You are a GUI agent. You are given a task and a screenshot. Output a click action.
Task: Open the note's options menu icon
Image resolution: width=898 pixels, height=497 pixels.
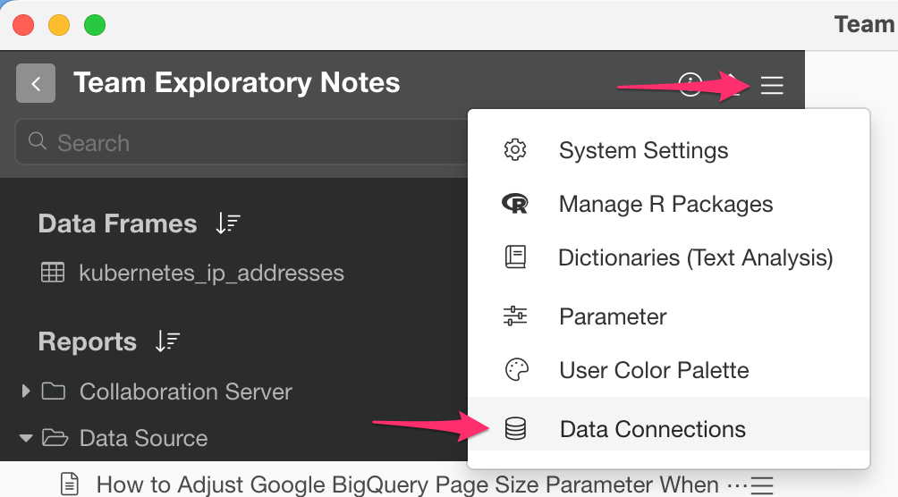[762, 485]
